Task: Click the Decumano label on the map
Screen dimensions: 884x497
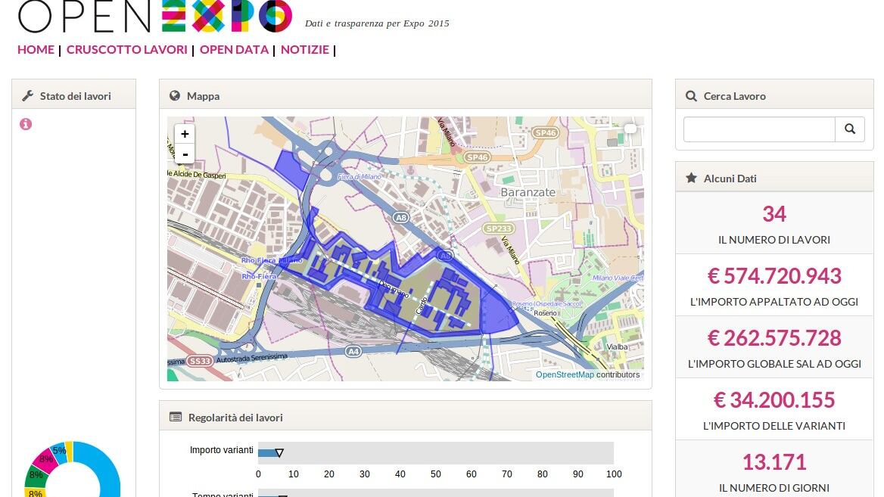Action: [x=394, y=289]
